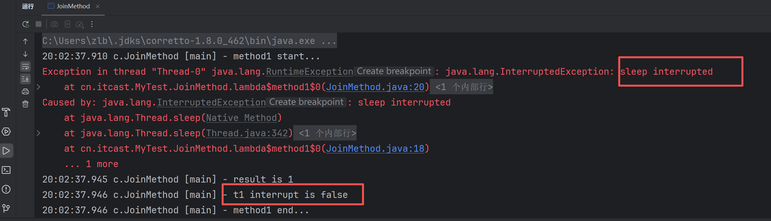Create breakpoint for InterruptedException
This screenshot has width=771, height=221.
coord(306,102)
